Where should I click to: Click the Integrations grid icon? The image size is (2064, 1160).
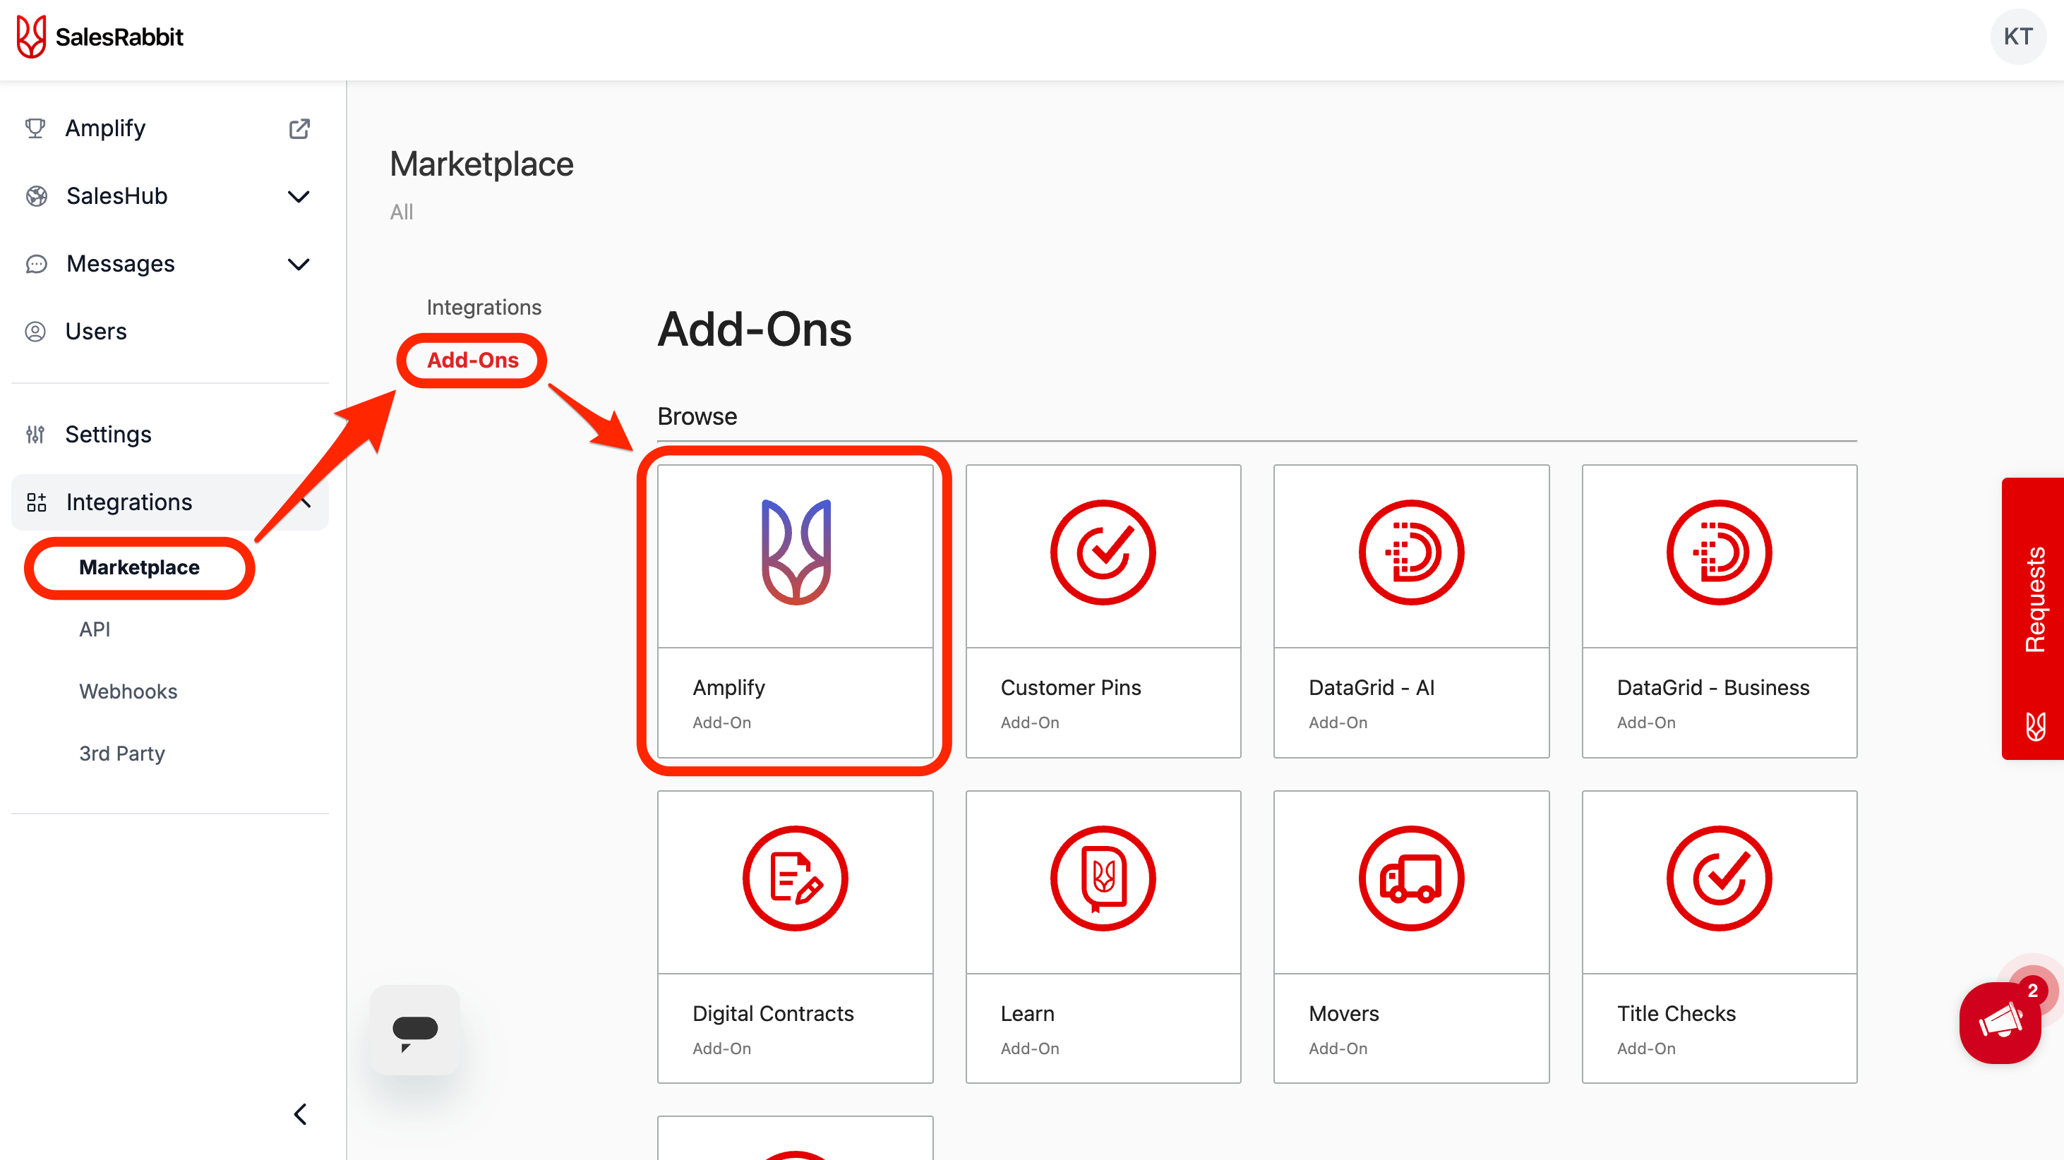point(36,502)
